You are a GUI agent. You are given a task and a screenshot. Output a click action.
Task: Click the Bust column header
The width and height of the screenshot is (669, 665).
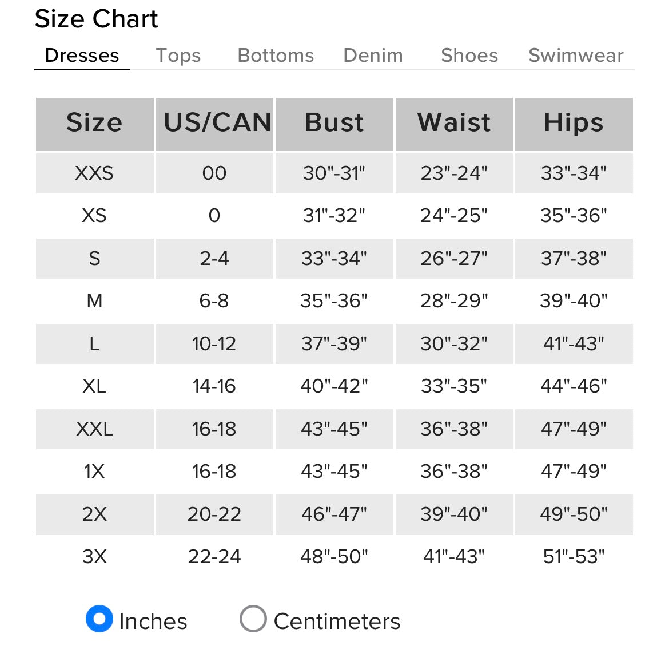[334, 123]
